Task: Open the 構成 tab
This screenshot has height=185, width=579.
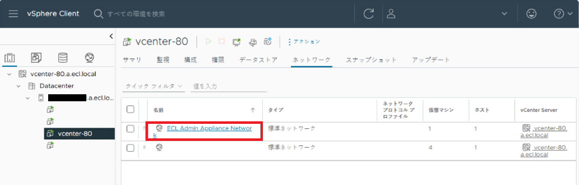Action: pos(191,60)
